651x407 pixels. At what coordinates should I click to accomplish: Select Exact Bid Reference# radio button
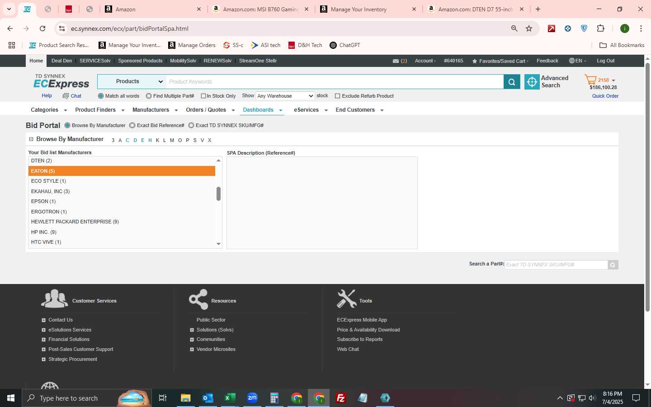tap(132, 125)
